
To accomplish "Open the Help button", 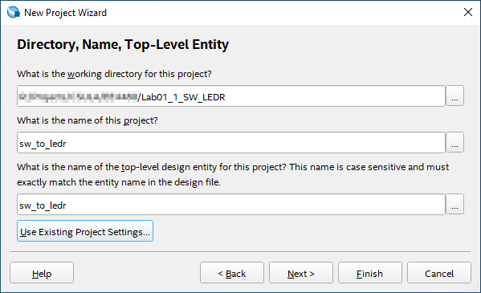I will pyautogui.click(x=42, y=272).
